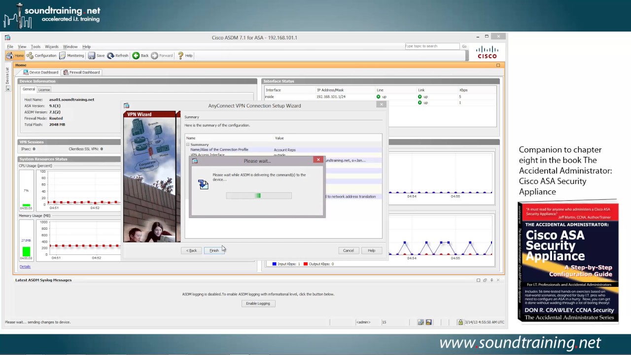The height and width of the screenshot is (355, 631).
Task: Select the Name/Alias of the Connection Profile row
Action: tap(283, 150)
